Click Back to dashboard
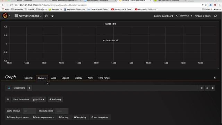The height and width of the screenshot is (125, 222). [x=163, y=16]
